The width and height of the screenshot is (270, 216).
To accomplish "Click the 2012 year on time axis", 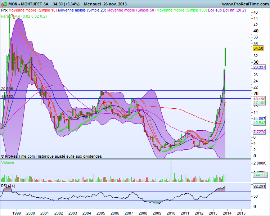I will point(199,213).
